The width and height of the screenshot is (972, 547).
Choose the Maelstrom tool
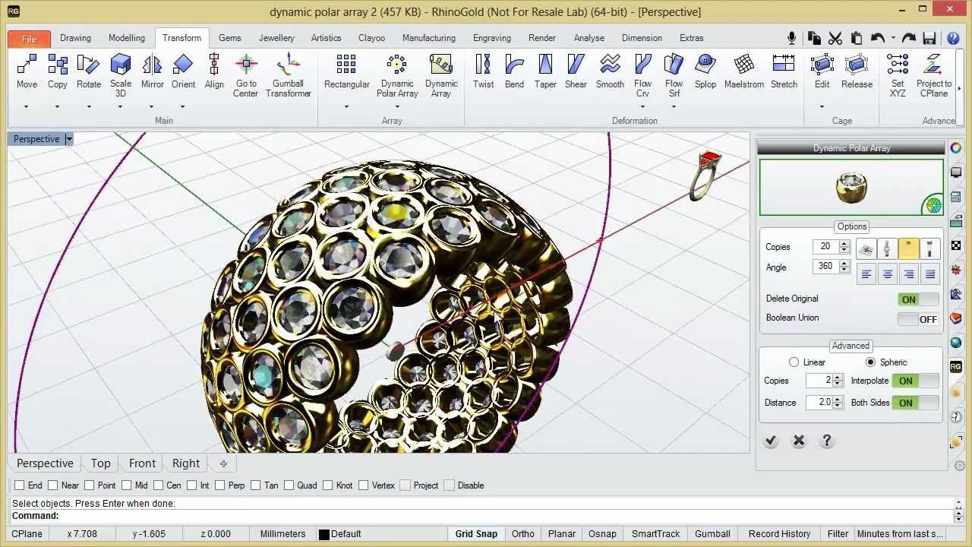pos(744,65)
